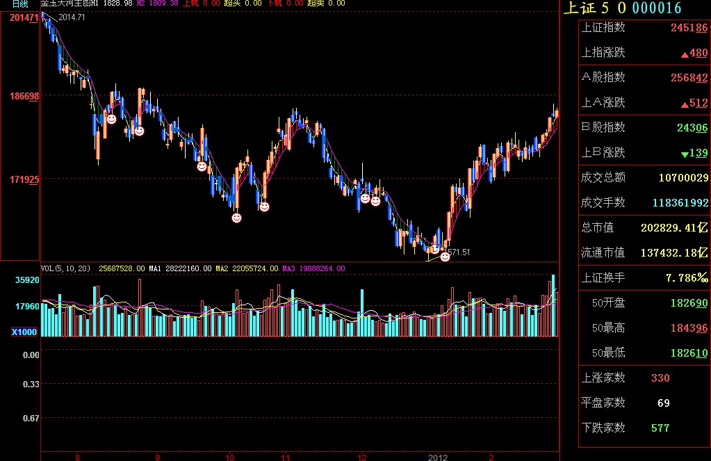The image size is (711, 461).
Task: Click green down arrow beside 上B涨跌 value
Action: point(685,154)
